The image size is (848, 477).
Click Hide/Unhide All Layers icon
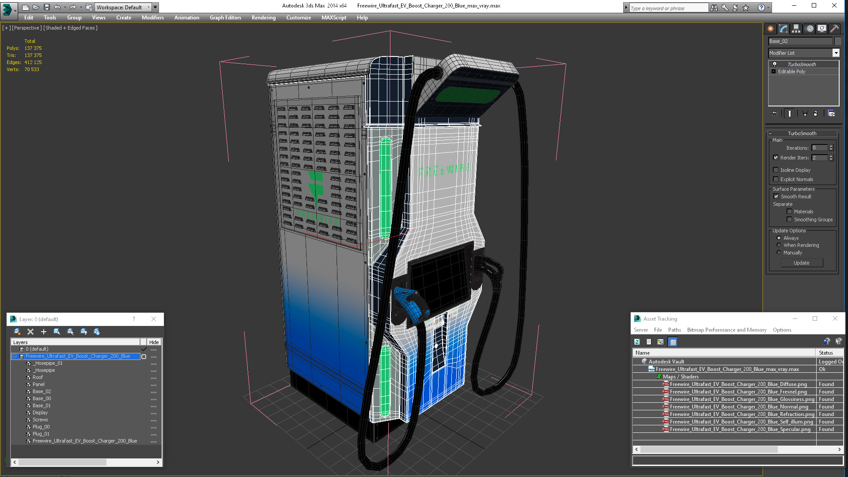[83, 332]
